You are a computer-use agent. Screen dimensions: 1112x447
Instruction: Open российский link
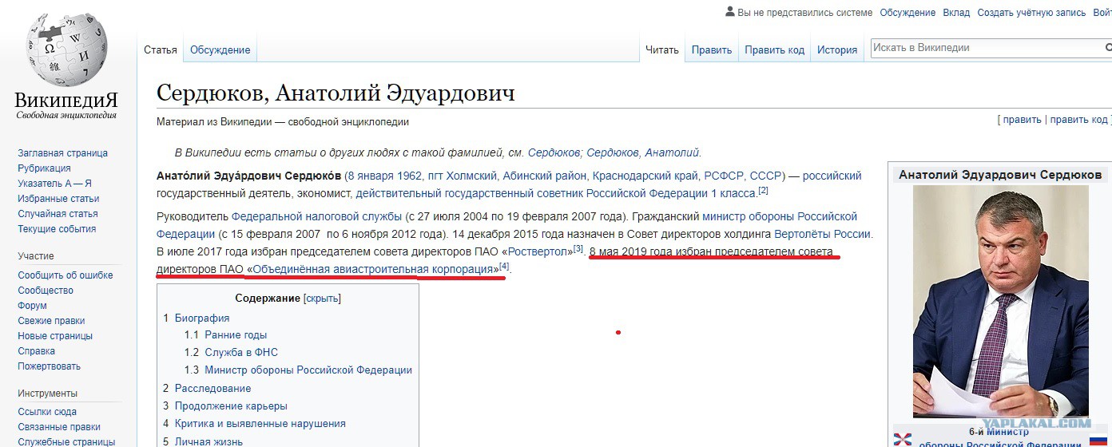tap(832, 176)
